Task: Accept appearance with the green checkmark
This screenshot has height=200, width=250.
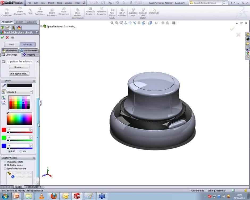Action: [2, 37]
